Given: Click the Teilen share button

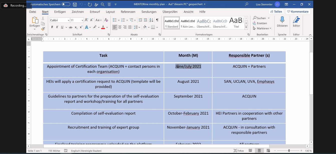Looking at the screenshot, I should [x=276, y=12].
